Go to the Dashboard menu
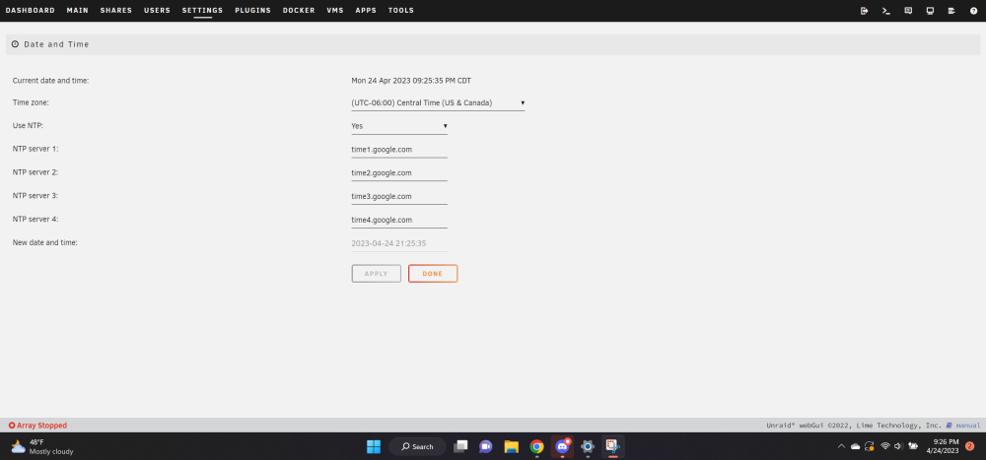986x460 pixels. point(31,11)
